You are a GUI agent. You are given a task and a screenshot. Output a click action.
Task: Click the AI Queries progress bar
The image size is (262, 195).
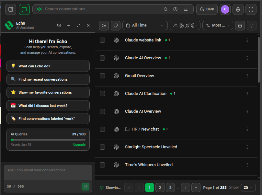[48, 140]
